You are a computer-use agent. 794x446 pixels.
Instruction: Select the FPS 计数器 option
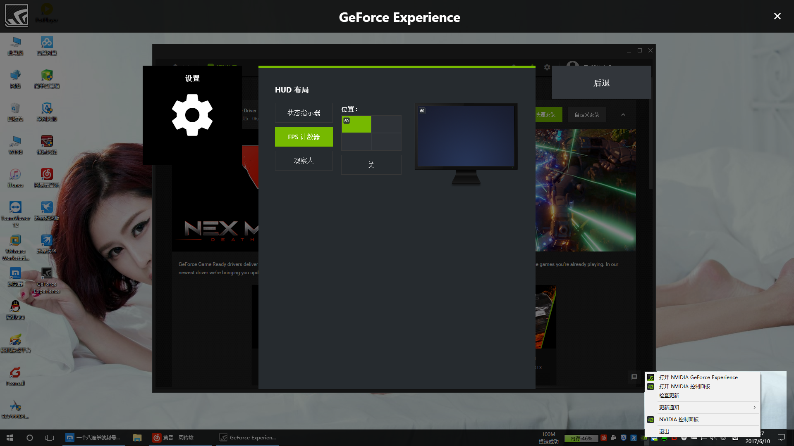[304, 137]
